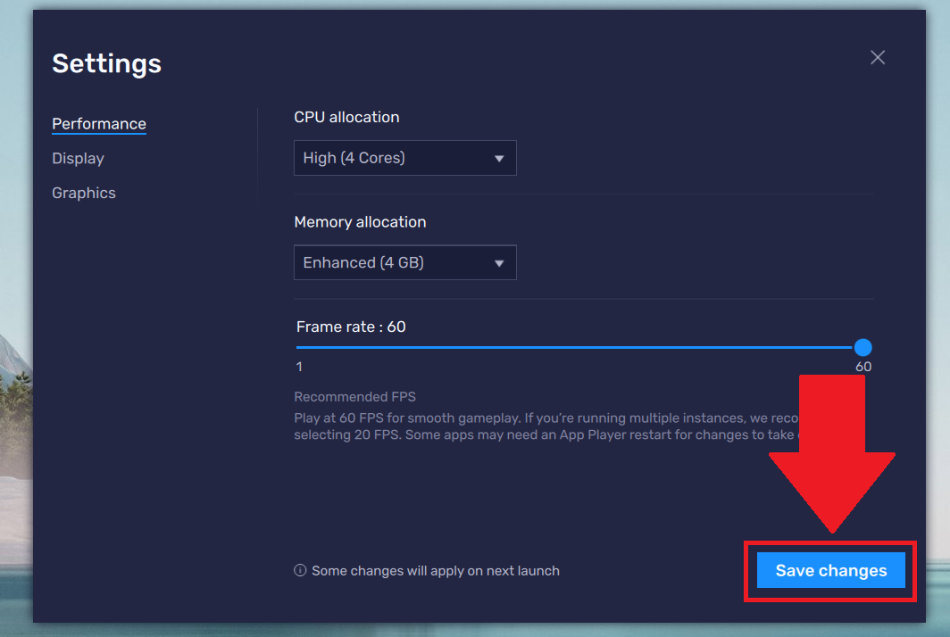Open the CPU allocation dropdown

click(404, 158)
